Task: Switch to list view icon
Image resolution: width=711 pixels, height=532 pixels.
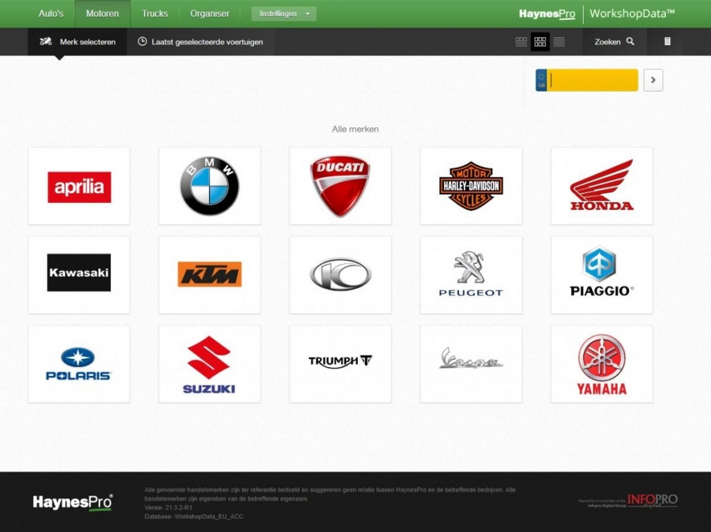Action: [559, 42]
